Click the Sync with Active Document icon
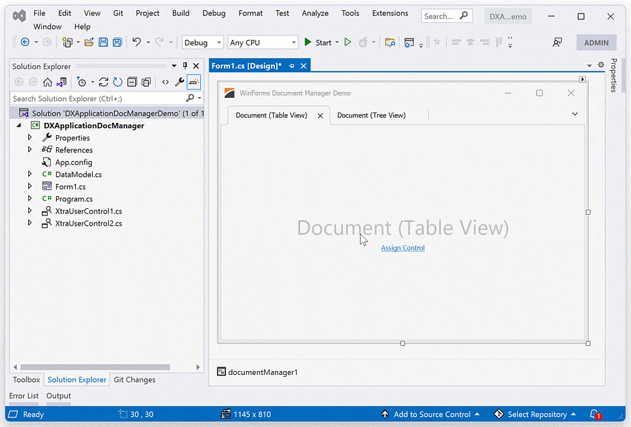Image resolution: width=631 pixels, height=427 pixels. (x=61, y=82)
